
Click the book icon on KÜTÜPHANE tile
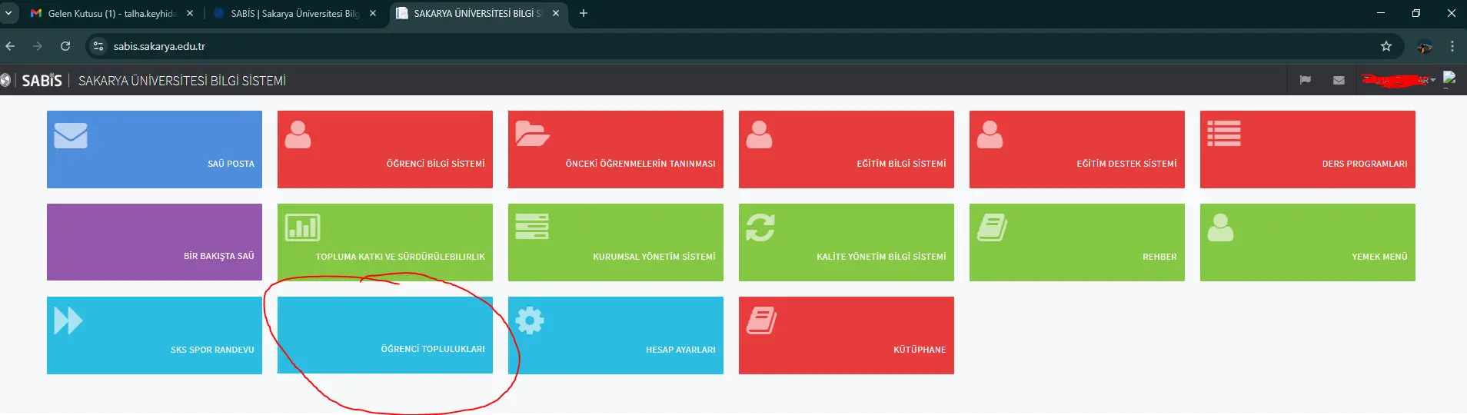click(761, 320)
